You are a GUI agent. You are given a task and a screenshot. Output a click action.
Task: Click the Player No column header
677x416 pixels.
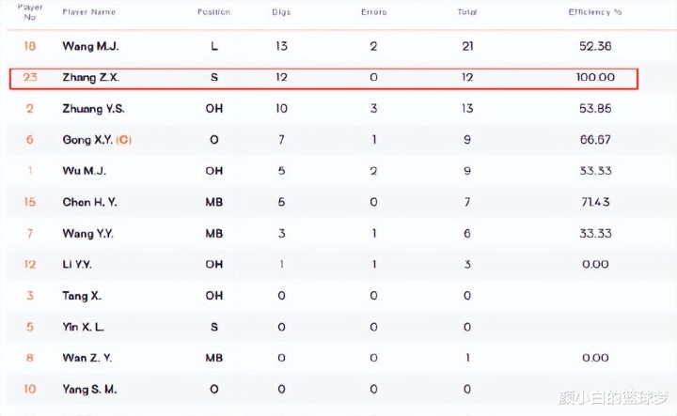coord(30,12)
